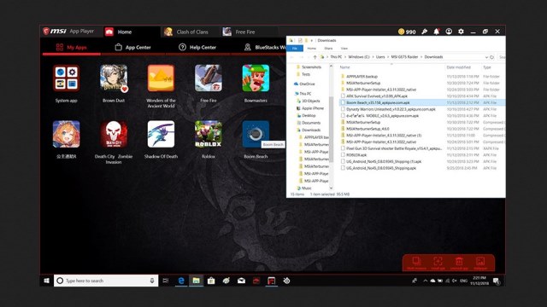
Task: Switch to the Clash of Clans tab
Action: pyautogui.click(x=186, y=32)
